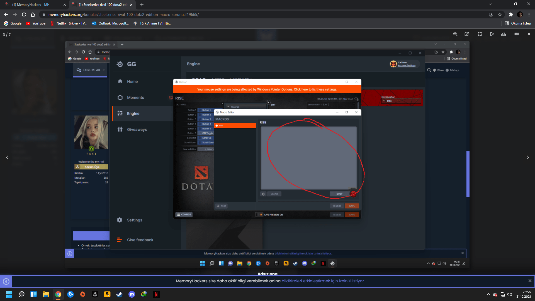535x301 pixels.
Task: Select the '(1) Steelseries rival 100' outer browser tab
Action: (x=102, y=5)
